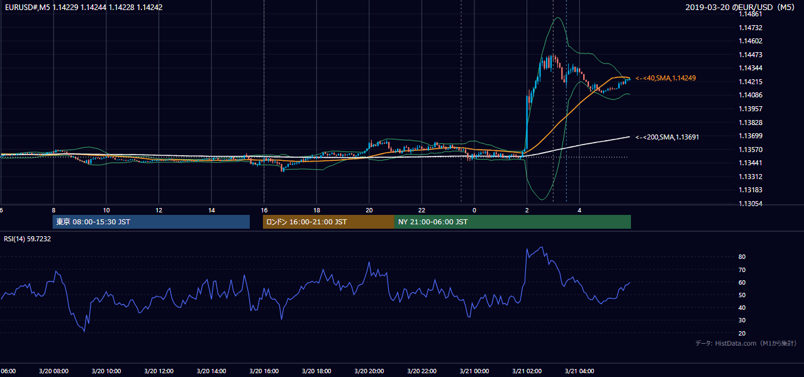The image size is (804, 377).
Task: Click hour label 12 under the price chart
Action: click(159, 210)
